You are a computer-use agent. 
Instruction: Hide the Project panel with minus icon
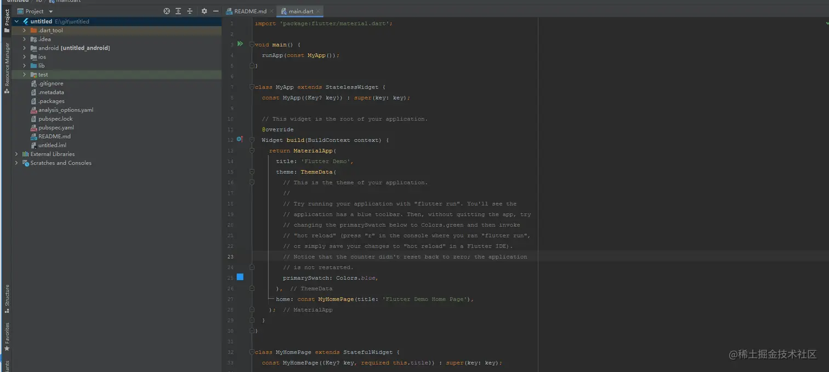pos(215,11)
